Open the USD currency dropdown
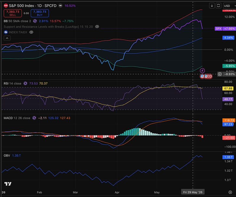This screenshot has width=236, height=197. [x=230, y=6]
